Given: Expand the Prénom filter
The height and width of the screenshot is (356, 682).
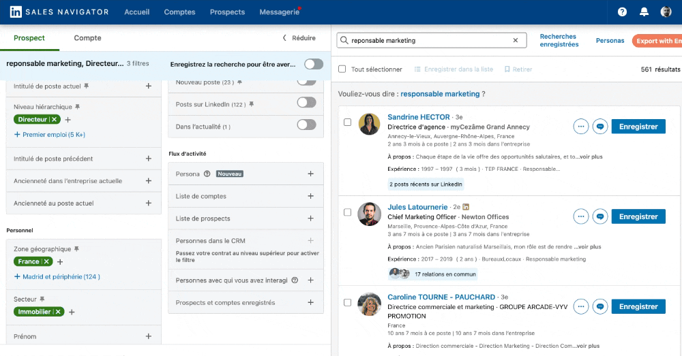Looking at the screenshot, I should click(x=148, y=336).
